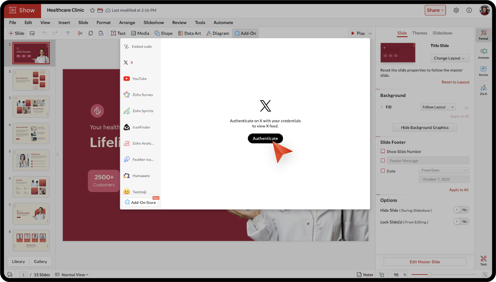Viewport: 496px width, 282px height.
Task: Open the Fixed Date dropdown
Action: pos(444,170)
